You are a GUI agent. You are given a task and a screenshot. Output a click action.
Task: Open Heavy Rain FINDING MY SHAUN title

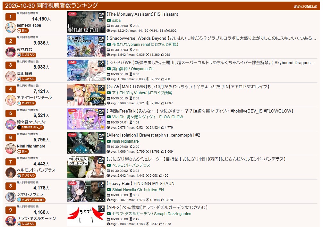pyautogui.click(x=140, y=183)
